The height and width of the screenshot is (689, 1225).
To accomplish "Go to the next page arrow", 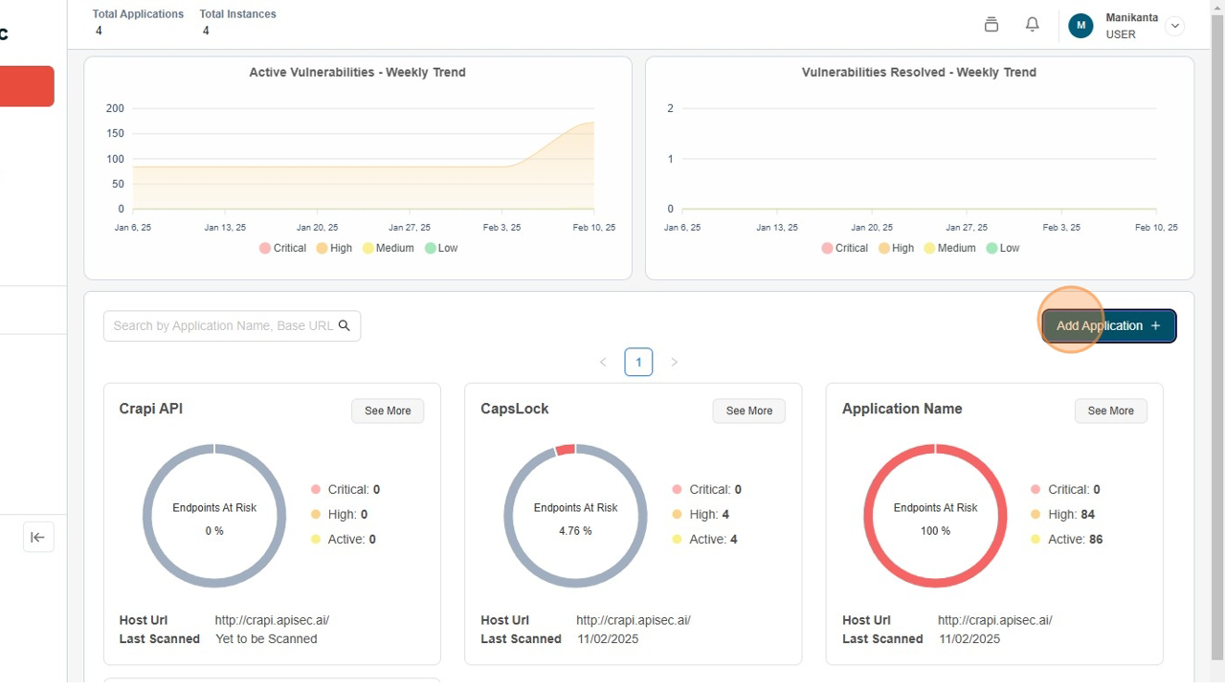I will [674, 362].
